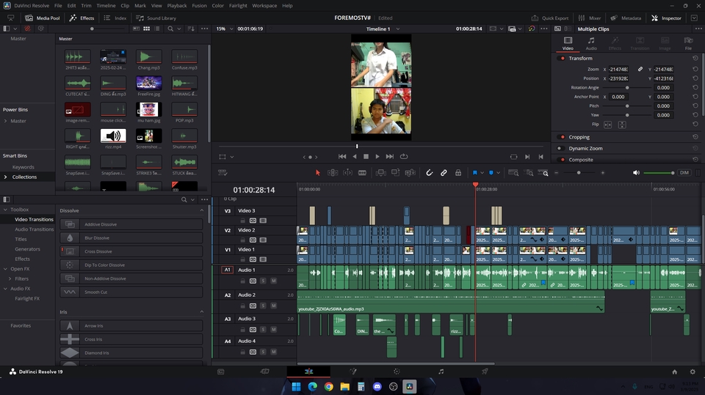This screenshot has height=395, width=705.
Task: Enable the Dynamic Zoom toggle
Action: 562,149
